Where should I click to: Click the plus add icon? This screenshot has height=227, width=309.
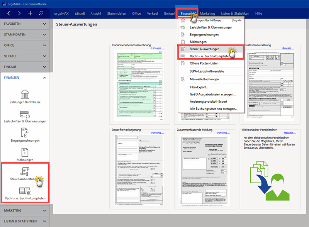30,13
